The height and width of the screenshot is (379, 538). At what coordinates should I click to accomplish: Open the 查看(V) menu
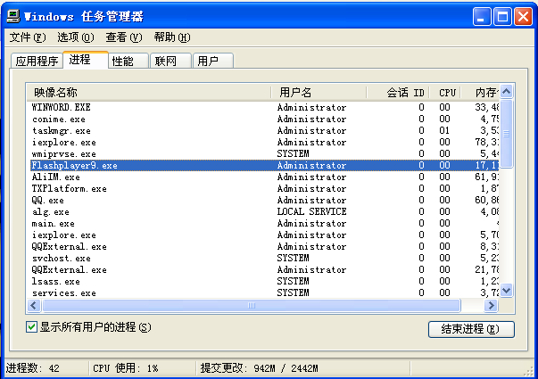[124, 37]
